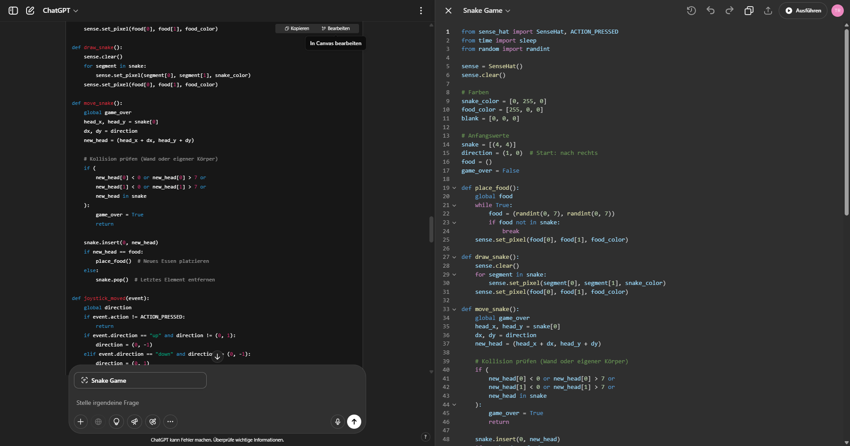The width and height of the screenshot is (850, 446).
Task: Share the canvas via upload icon
Action: click(768, 11)
